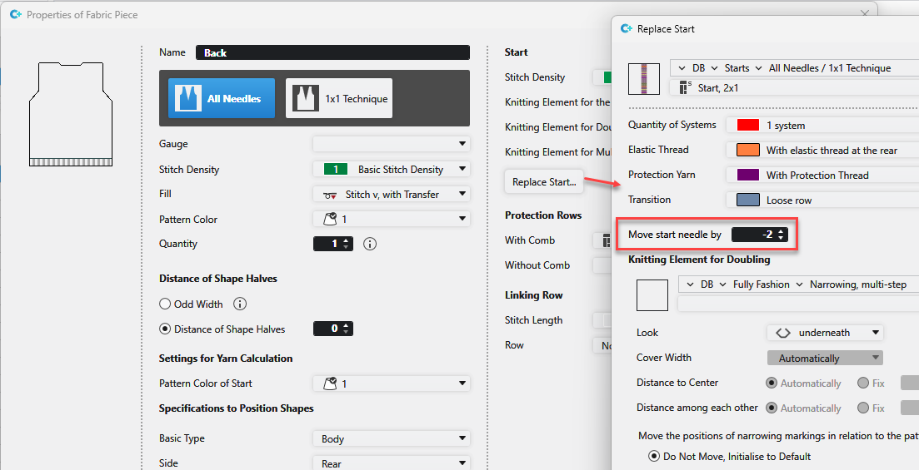This screenshot has height=470, width=919.
Task: Select the Odd Width radio button
Action: click(165, 304)
